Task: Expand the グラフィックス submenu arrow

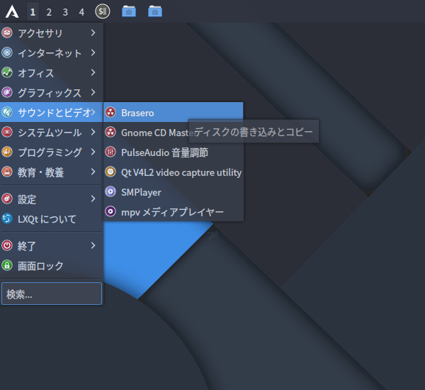Action: [x=93, y=92]
